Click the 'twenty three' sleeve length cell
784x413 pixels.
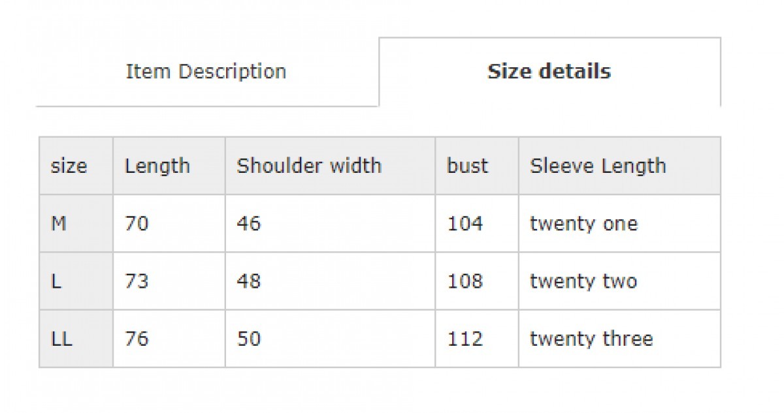(x=591, y=339)
